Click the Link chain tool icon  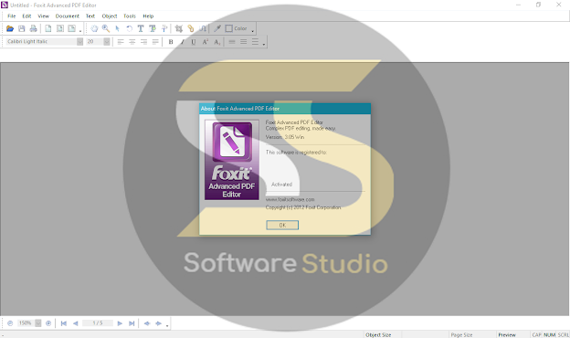pos(191,28)
